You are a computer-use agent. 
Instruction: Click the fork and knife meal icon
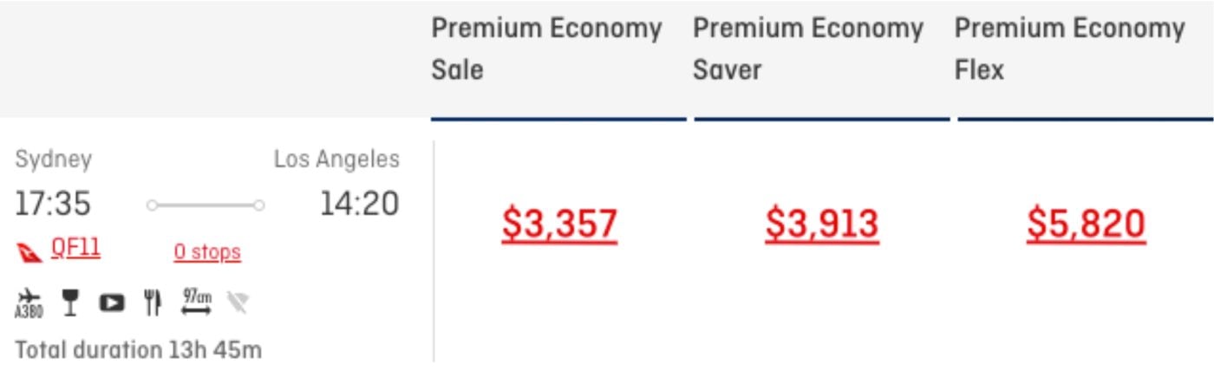(x=153, y=303)
